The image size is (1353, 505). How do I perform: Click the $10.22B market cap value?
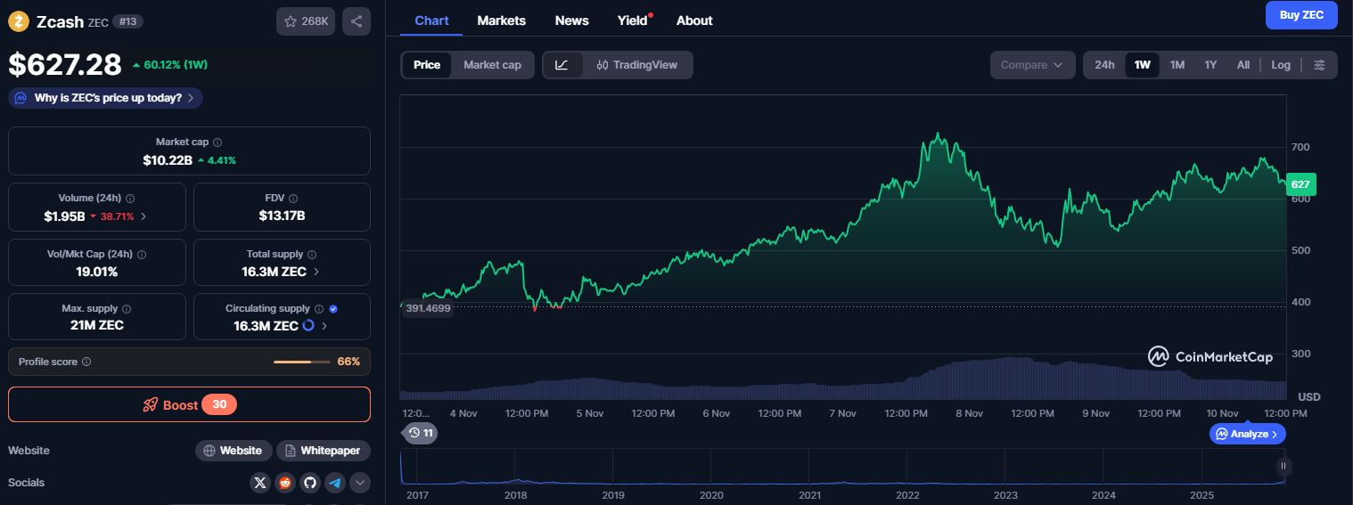168,160
